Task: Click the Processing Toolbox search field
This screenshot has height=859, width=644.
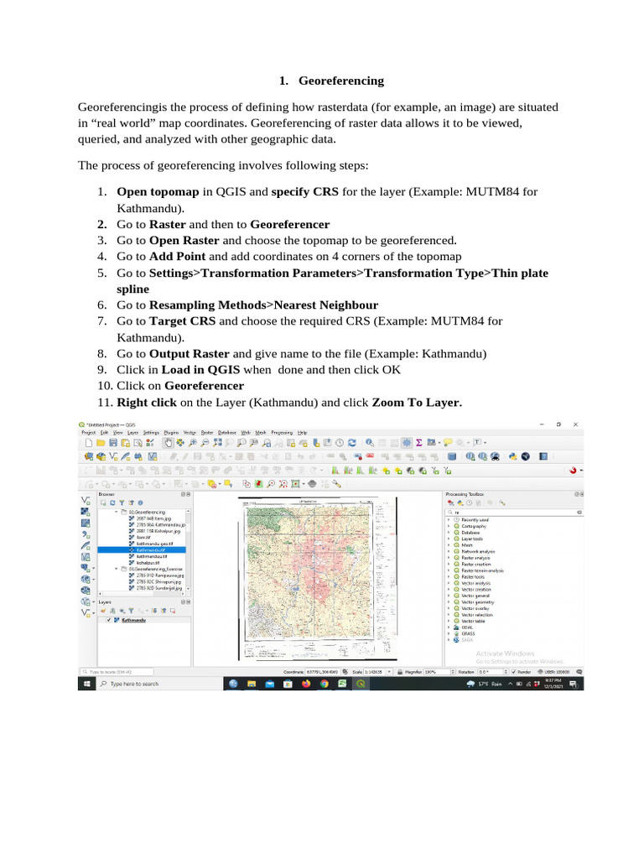Action: 514,513
